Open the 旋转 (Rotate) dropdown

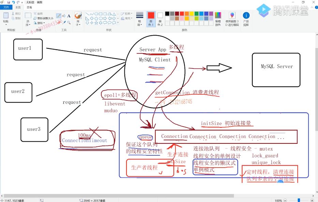pyautogui.click(x=39, y=23)
